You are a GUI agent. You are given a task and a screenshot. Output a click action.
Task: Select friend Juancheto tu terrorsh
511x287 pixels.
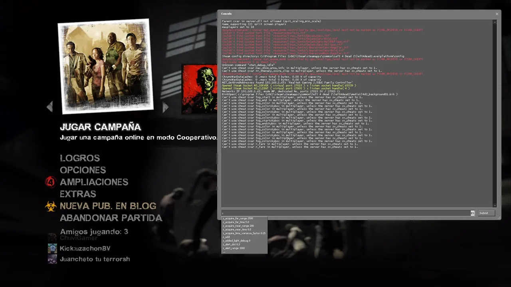[x=95, y=259]
